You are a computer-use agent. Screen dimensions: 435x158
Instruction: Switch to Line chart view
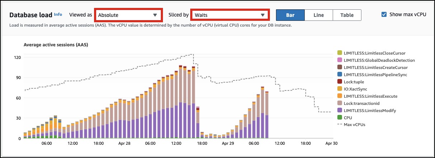(318, 15)
